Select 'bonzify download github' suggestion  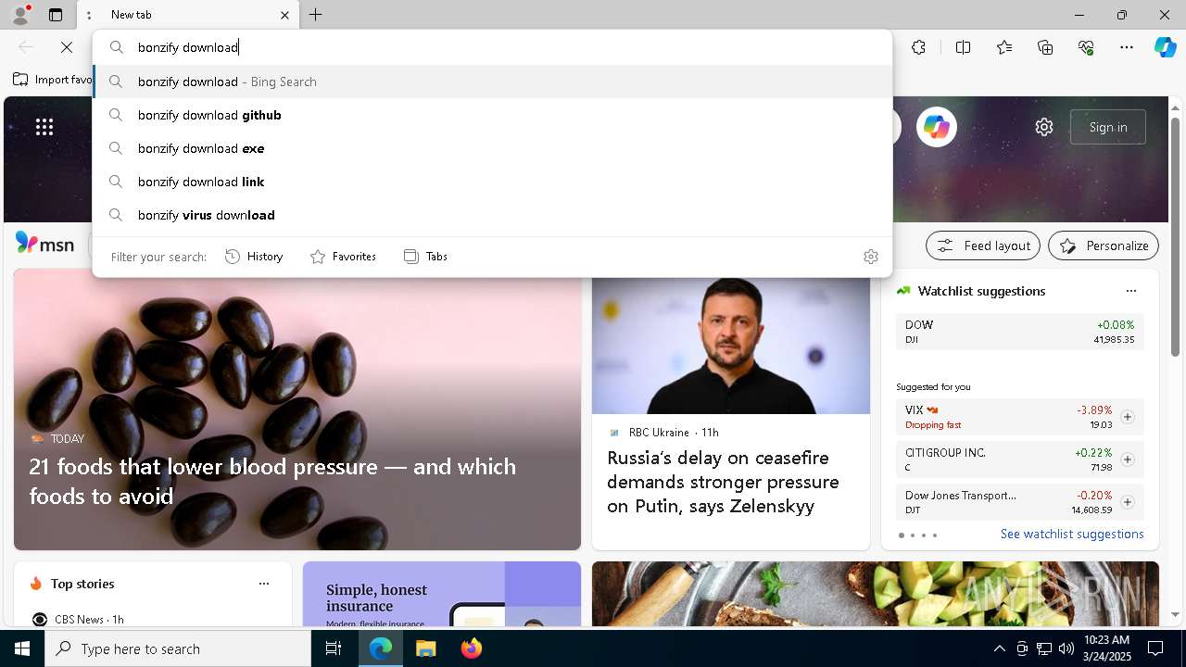pos(492,115)
